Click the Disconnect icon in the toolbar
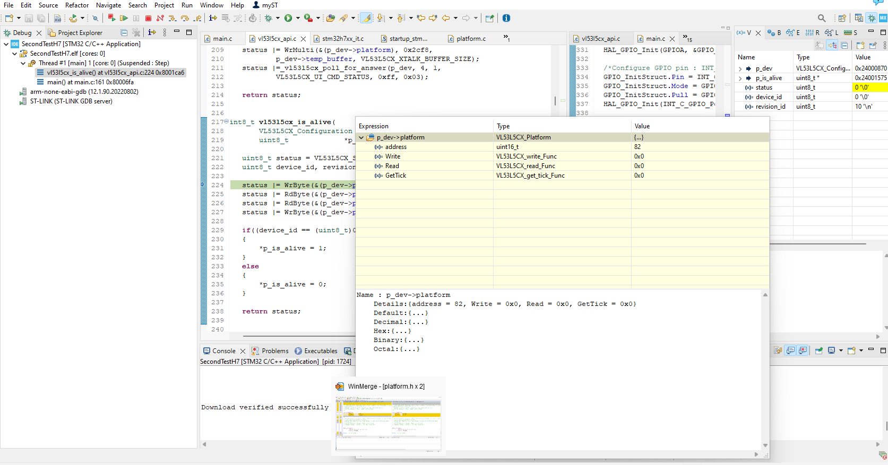Viewport: 888px width, 465px height. coord(160,18)
